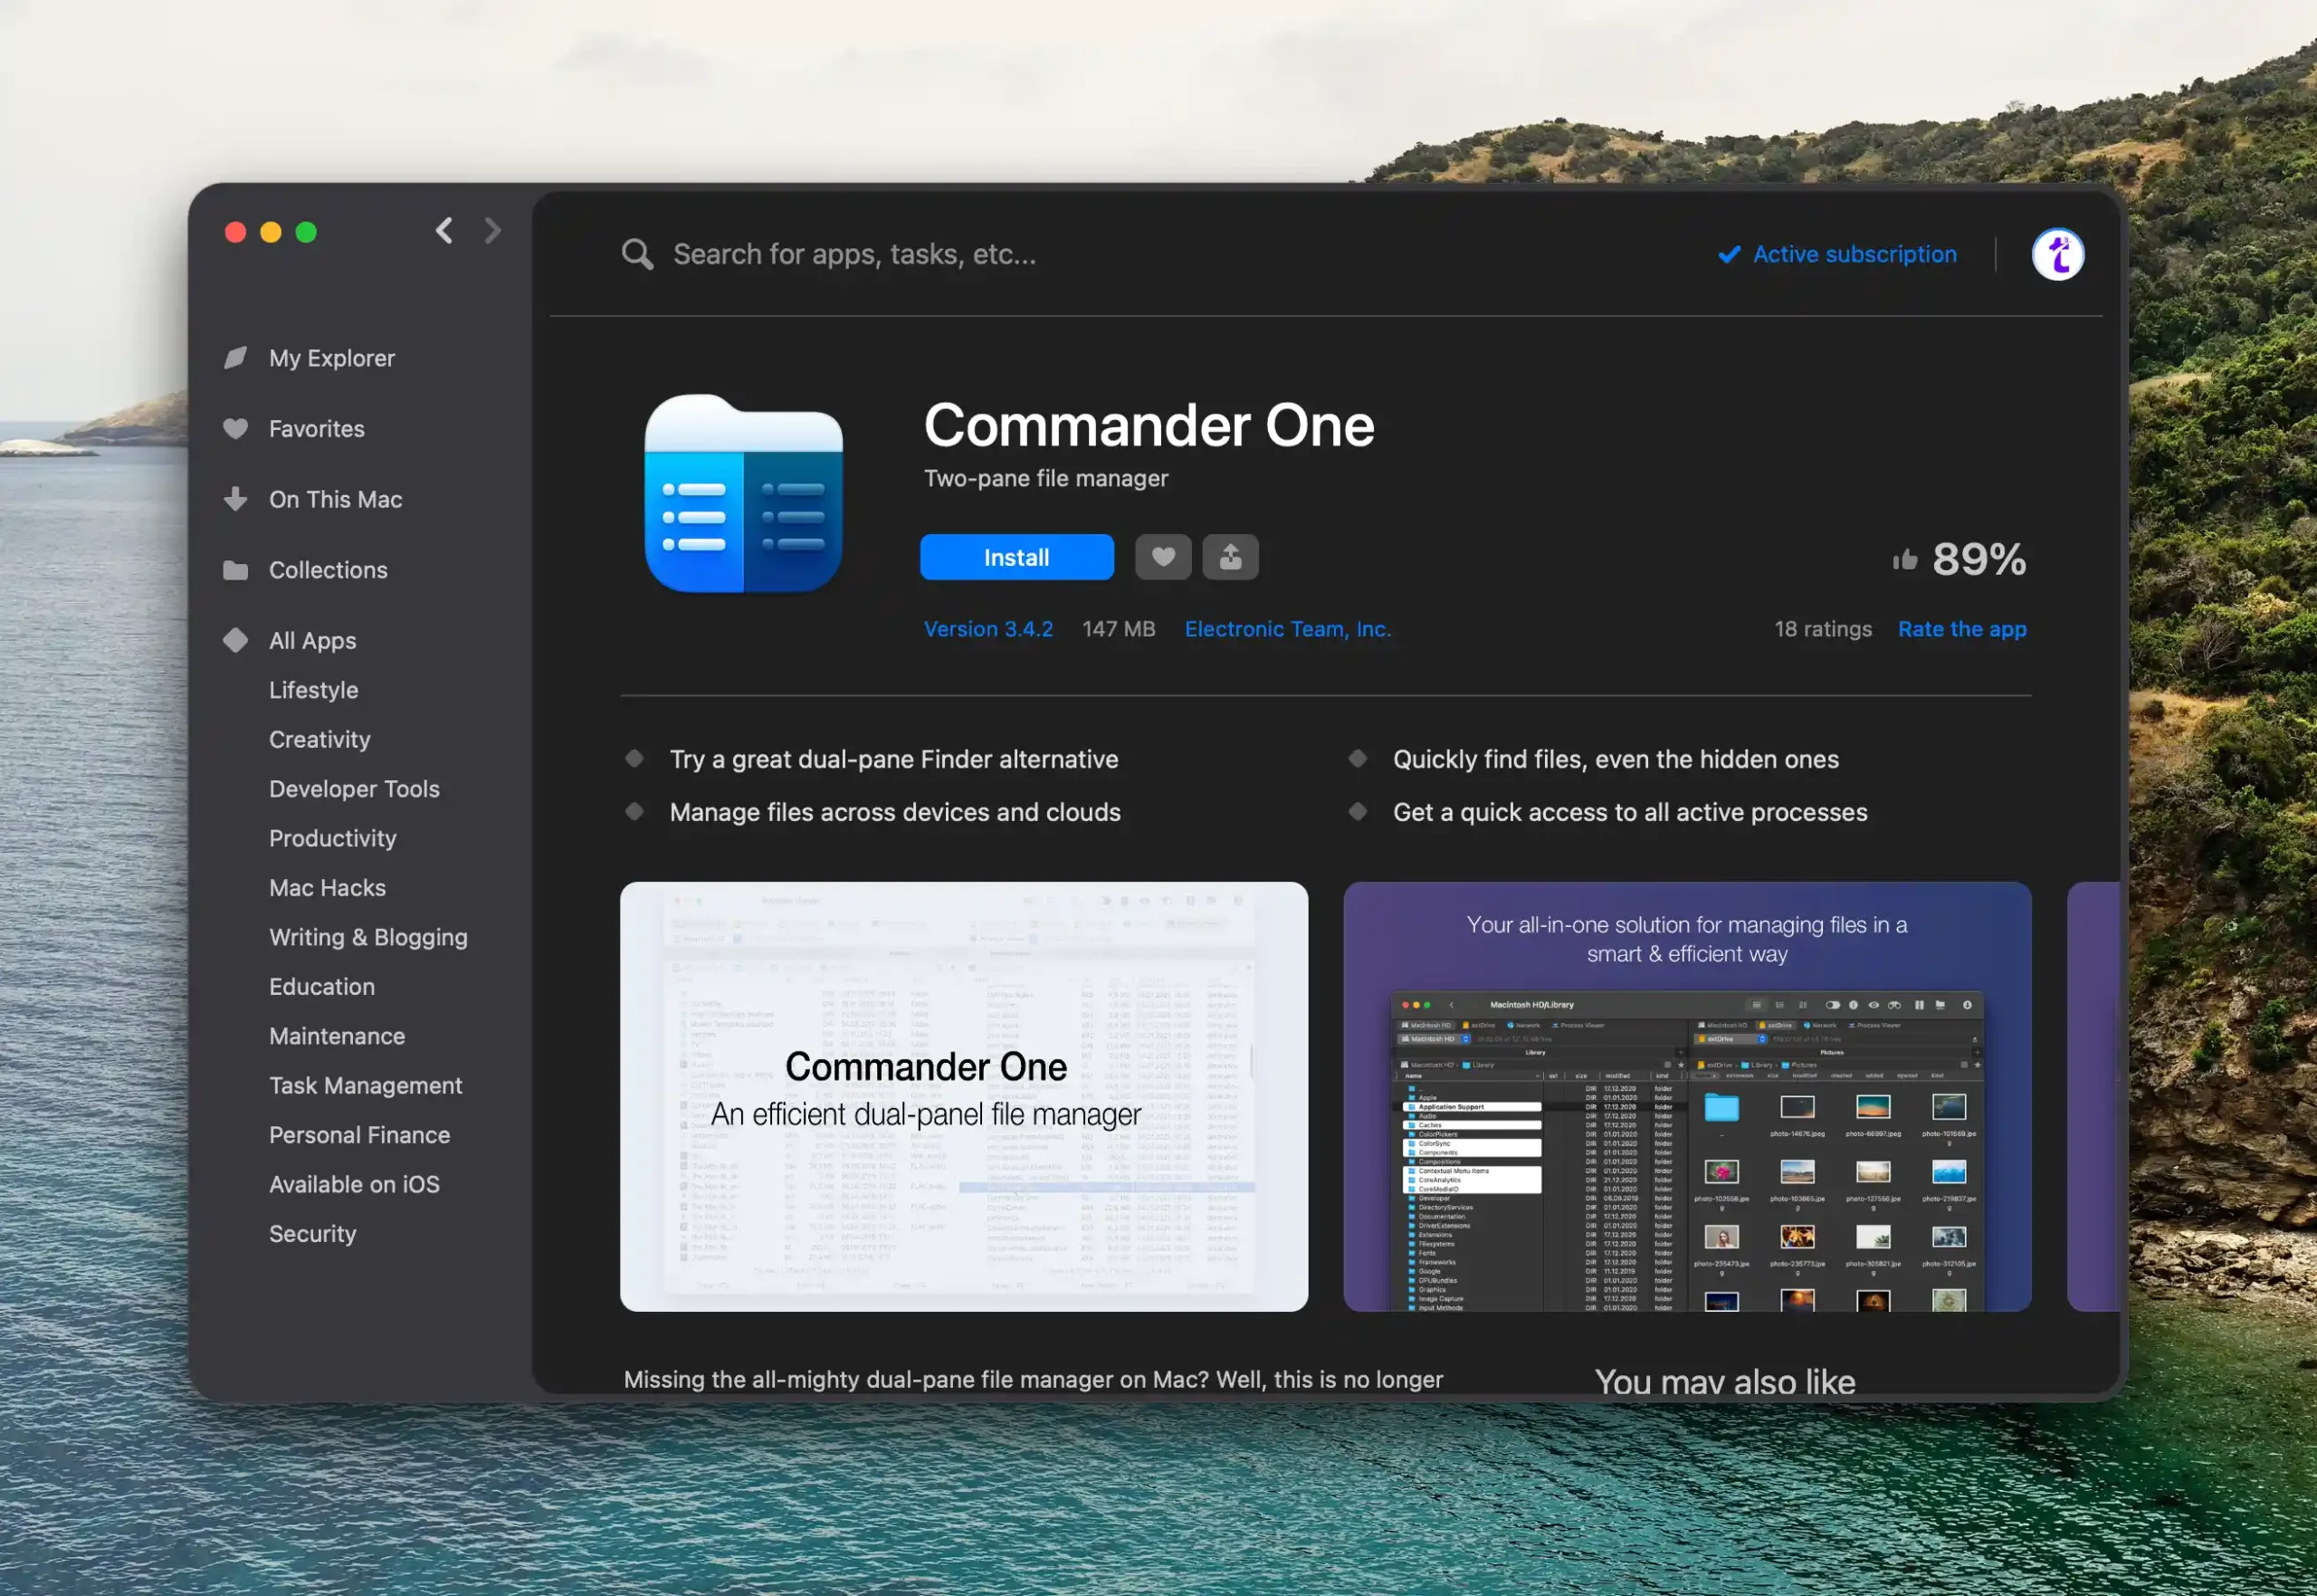
Task: Click the Collections folder icon
Action: pos(235,570)
